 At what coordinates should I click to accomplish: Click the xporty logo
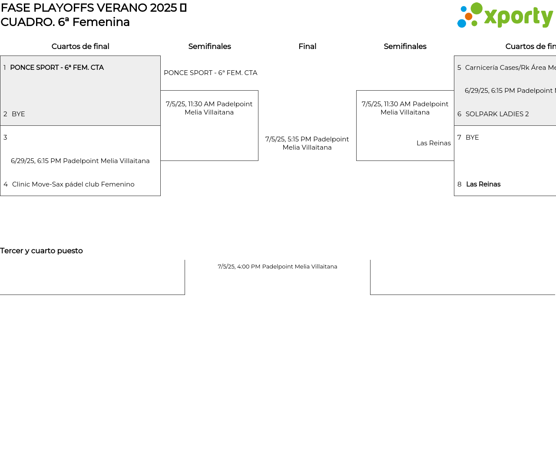(505, 16)
